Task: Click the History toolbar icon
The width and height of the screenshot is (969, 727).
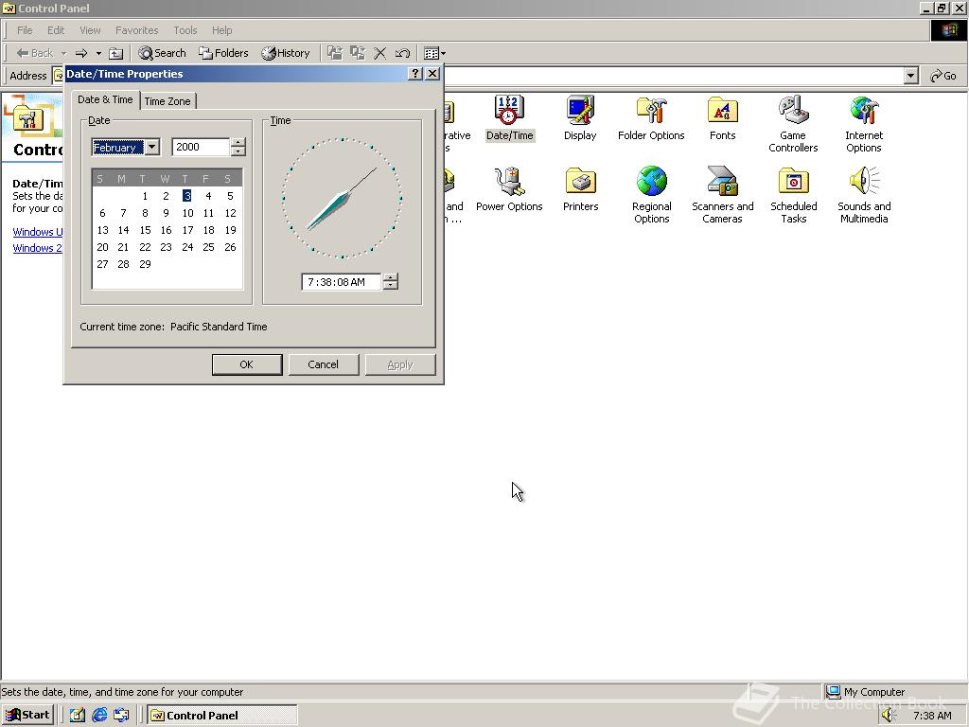Action: click(x=286, y=53)
